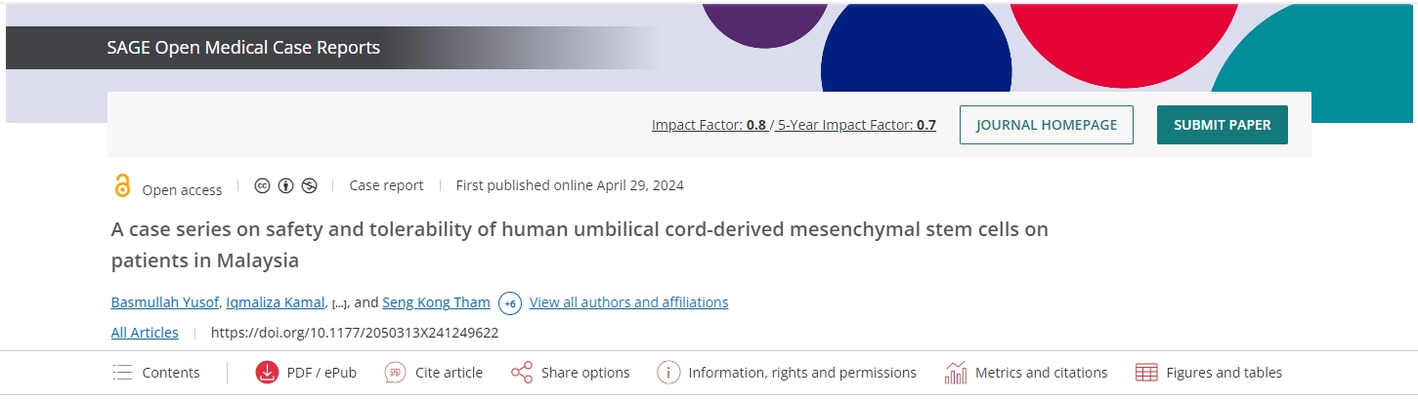Image resolution: width=1418 pixels, height=400 pixels.
Task: Expand the +6 additional authors badge
Action: (509, 303)
